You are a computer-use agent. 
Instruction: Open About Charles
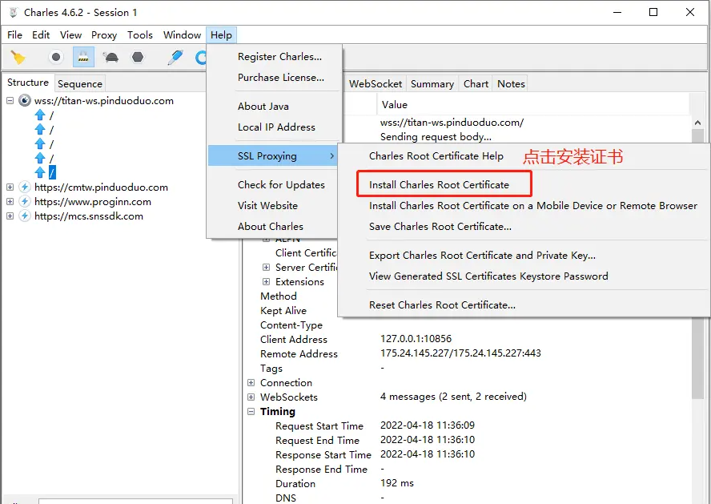coord(271,227)
